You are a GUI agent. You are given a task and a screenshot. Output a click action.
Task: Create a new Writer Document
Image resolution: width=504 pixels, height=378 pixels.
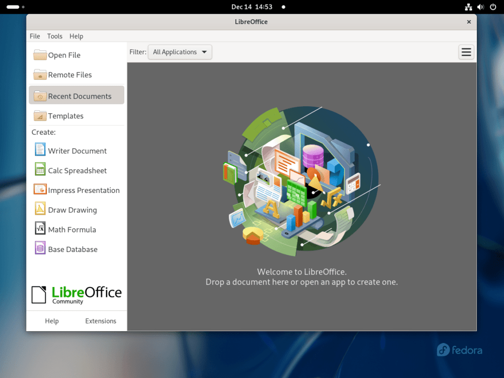click(x=77, y=150)
